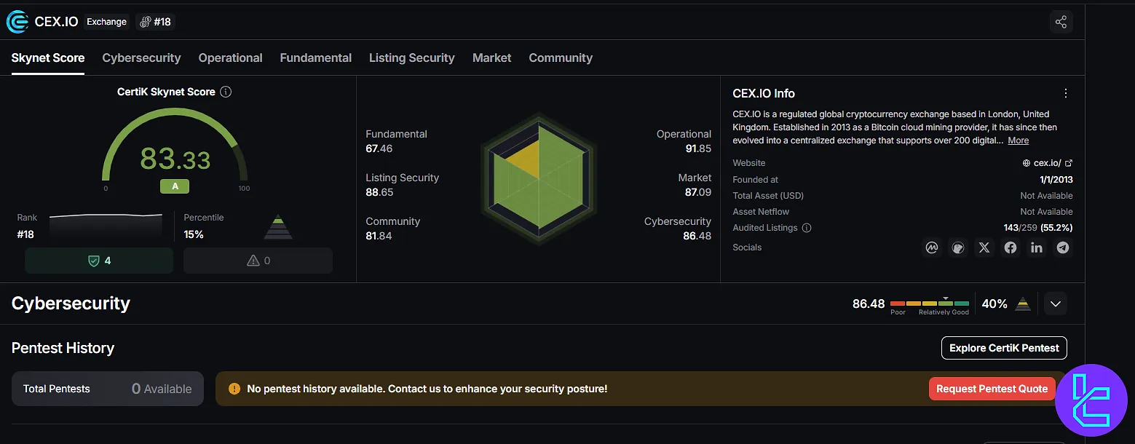
Task: Click the 83.33 Skynet score value
Action: click(x=175, y=159)
